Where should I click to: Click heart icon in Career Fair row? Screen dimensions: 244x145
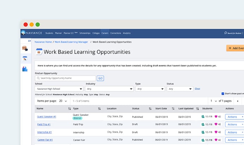coord(216,140)
